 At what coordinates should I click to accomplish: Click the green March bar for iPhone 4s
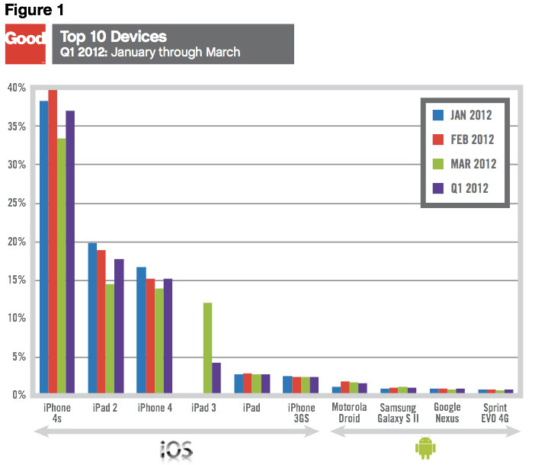click(x=62, y=266)
